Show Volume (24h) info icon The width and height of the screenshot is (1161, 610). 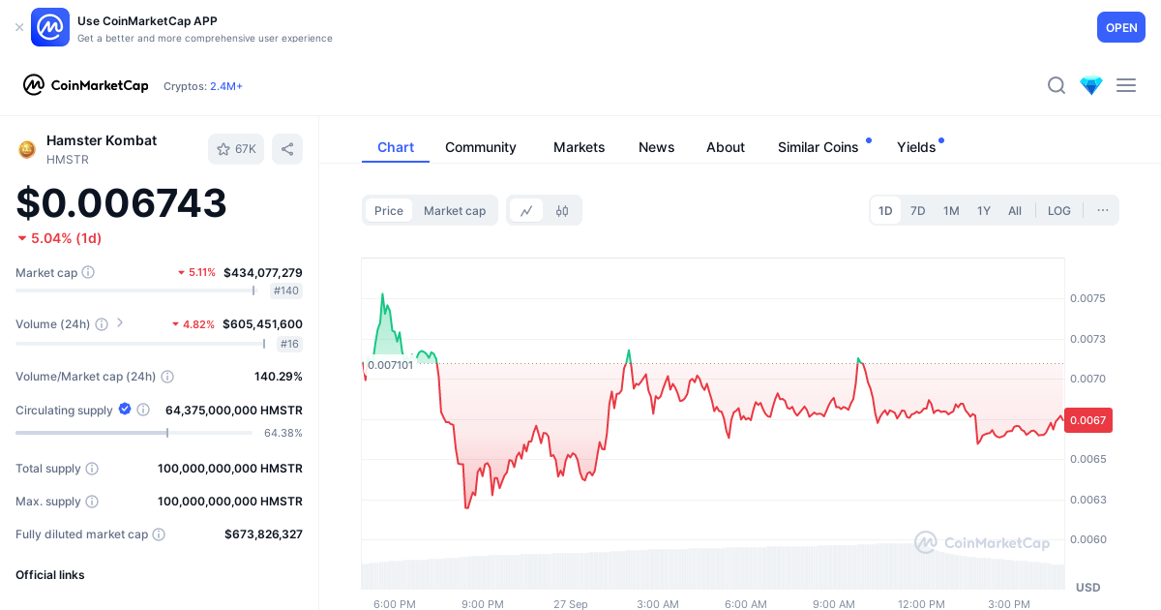click(x=101, y=324)
